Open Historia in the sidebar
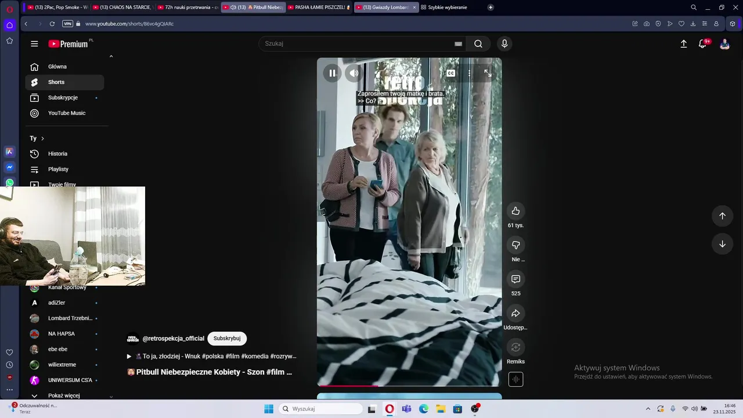 [64, 154]
